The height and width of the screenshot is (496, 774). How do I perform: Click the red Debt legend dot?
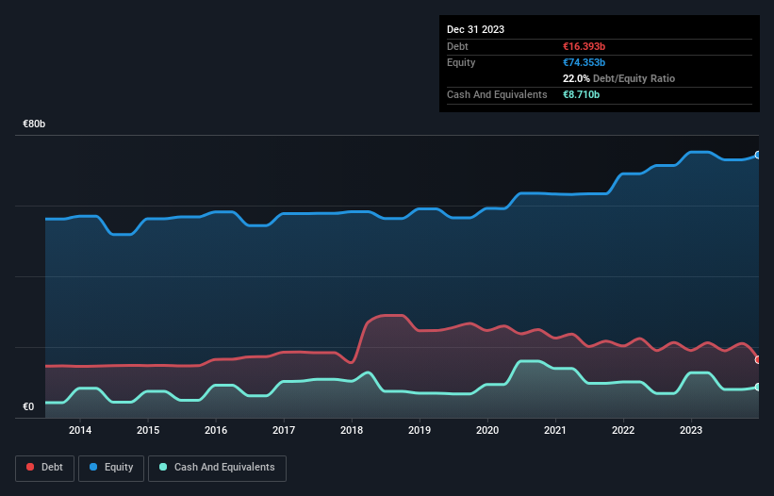[x=30, y=467]
